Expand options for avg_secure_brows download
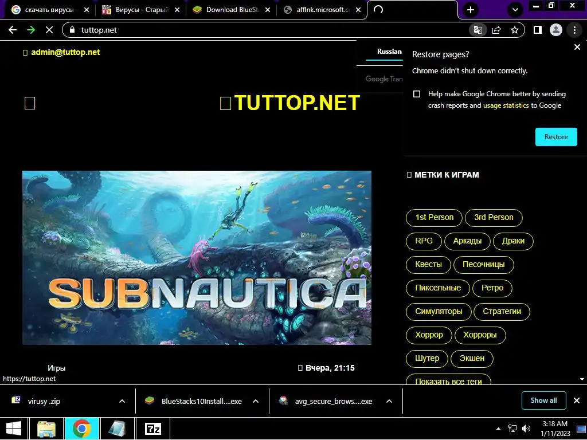Screen dimensions: 587x440 (x=389, y=402)
